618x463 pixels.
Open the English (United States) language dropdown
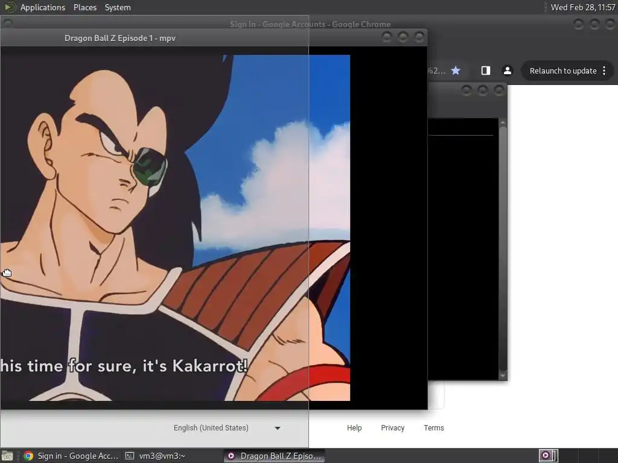click(x=227, y=428)
